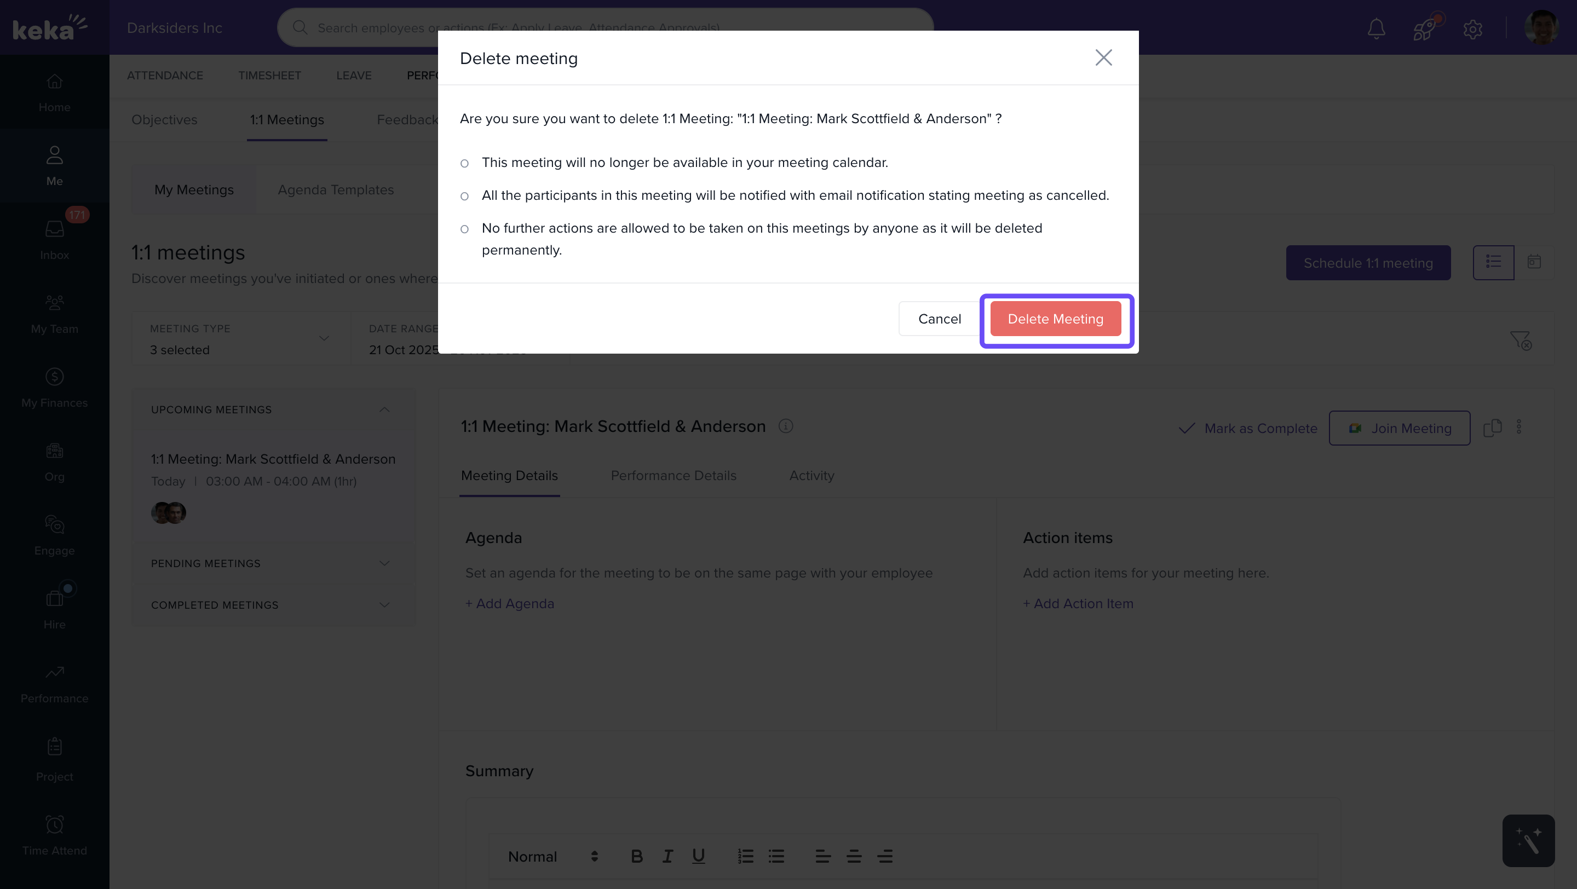The height and width of the screenshot is (889, 1577).
Task: Click the magic wand assistant button
Action: coord(1528,840)
